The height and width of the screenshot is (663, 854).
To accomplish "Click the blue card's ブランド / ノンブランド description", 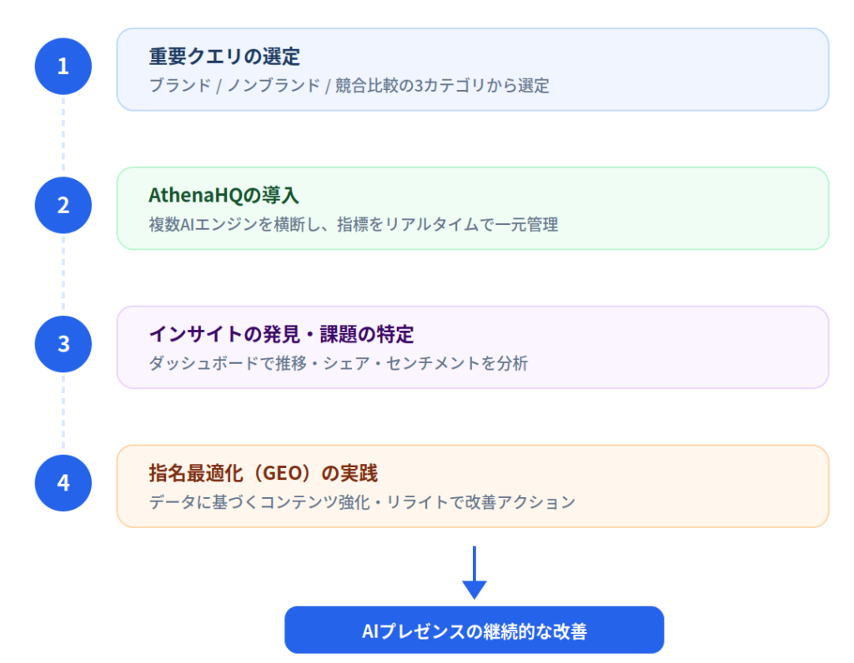I will pyautogui.click(x=349, y=86).
